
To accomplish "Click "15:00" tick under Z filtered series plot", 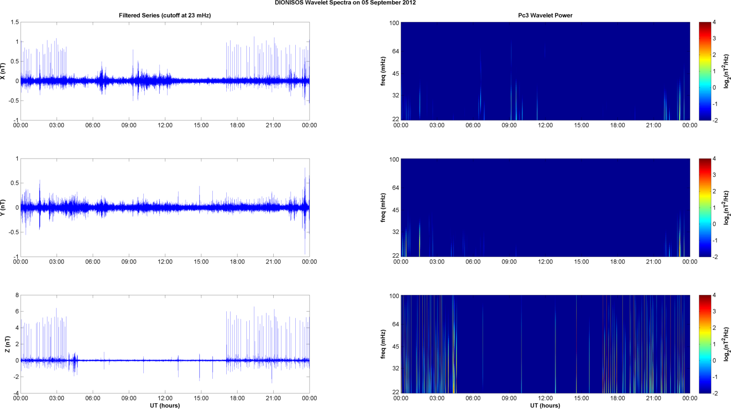I will click(x=201, y=398).
